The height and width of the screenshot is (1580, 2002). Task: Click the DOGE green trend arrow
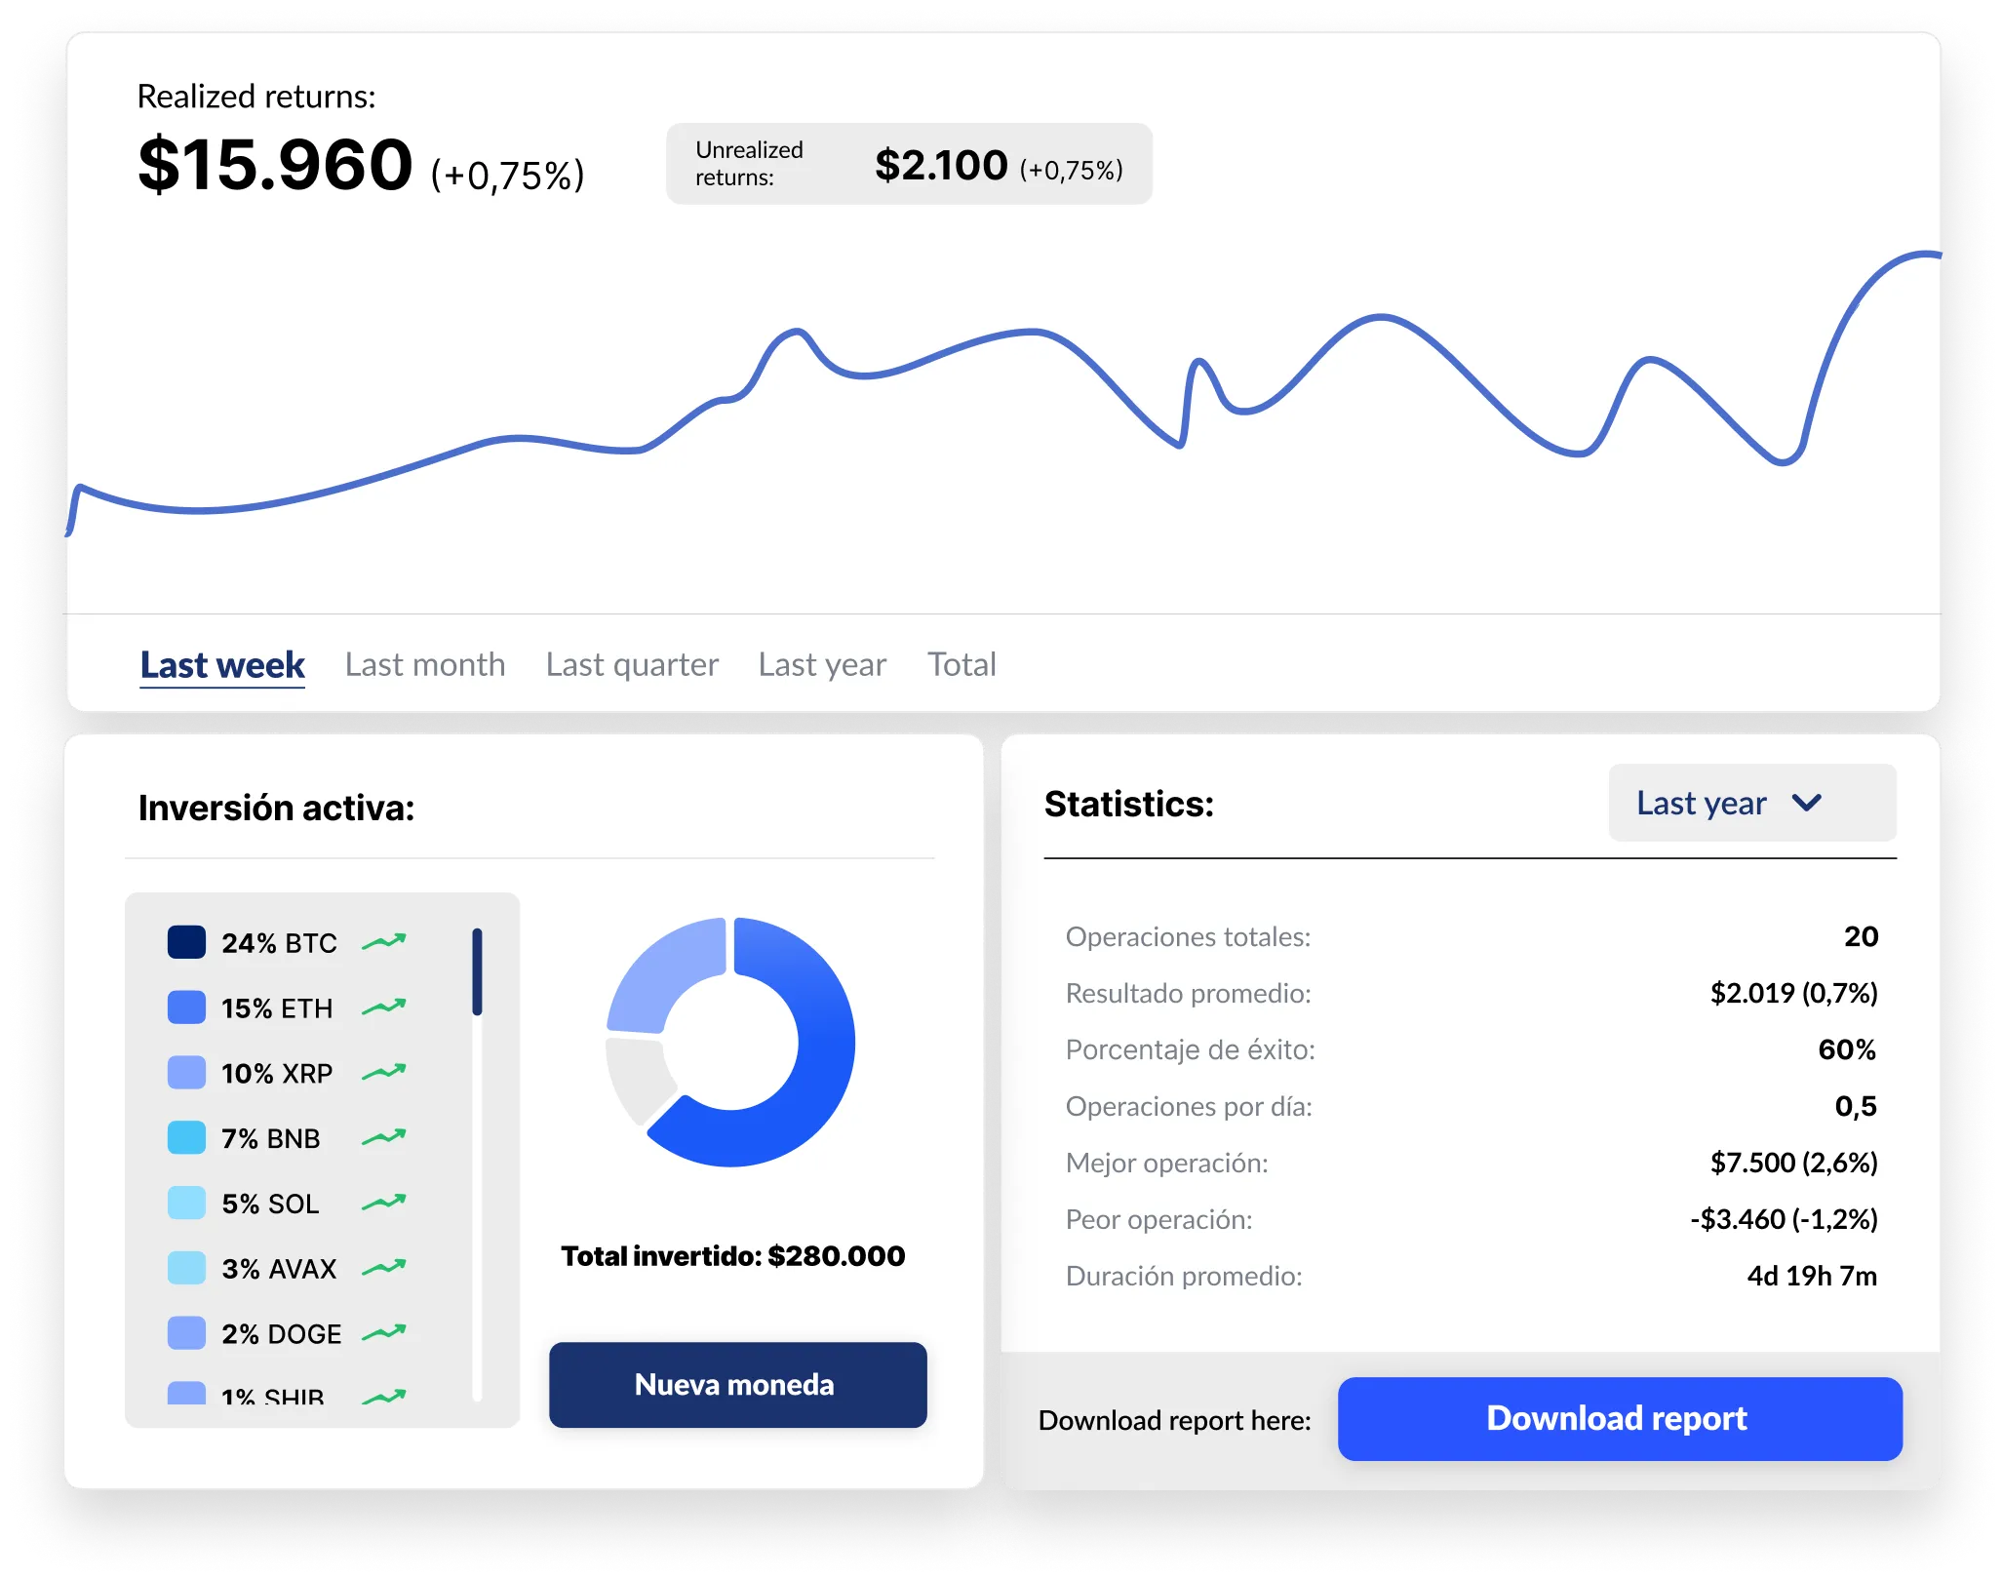click(384, 1332)
